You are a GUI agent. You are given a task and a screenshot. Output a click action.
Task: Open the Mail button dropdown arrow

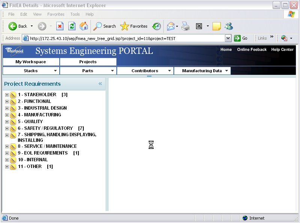coord(177,26)
